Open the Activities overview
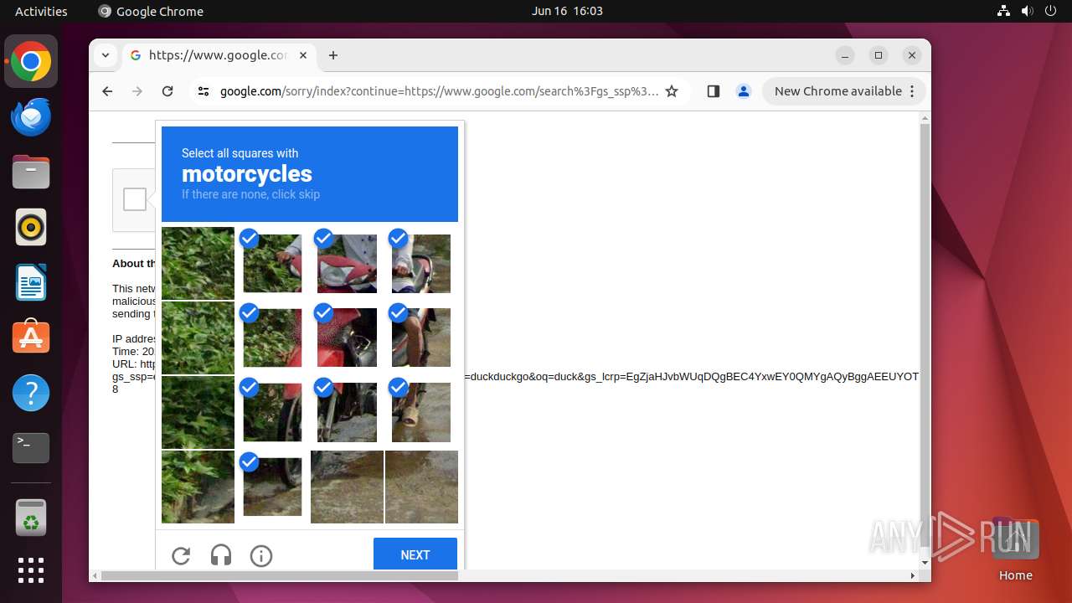Screen dimensions: 1072x603 [x=41, y=11]
